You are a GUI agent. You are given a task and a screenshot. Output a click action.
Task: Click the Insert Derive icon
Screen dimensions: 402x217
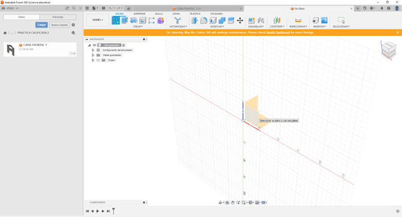click(x=316, y=20)
